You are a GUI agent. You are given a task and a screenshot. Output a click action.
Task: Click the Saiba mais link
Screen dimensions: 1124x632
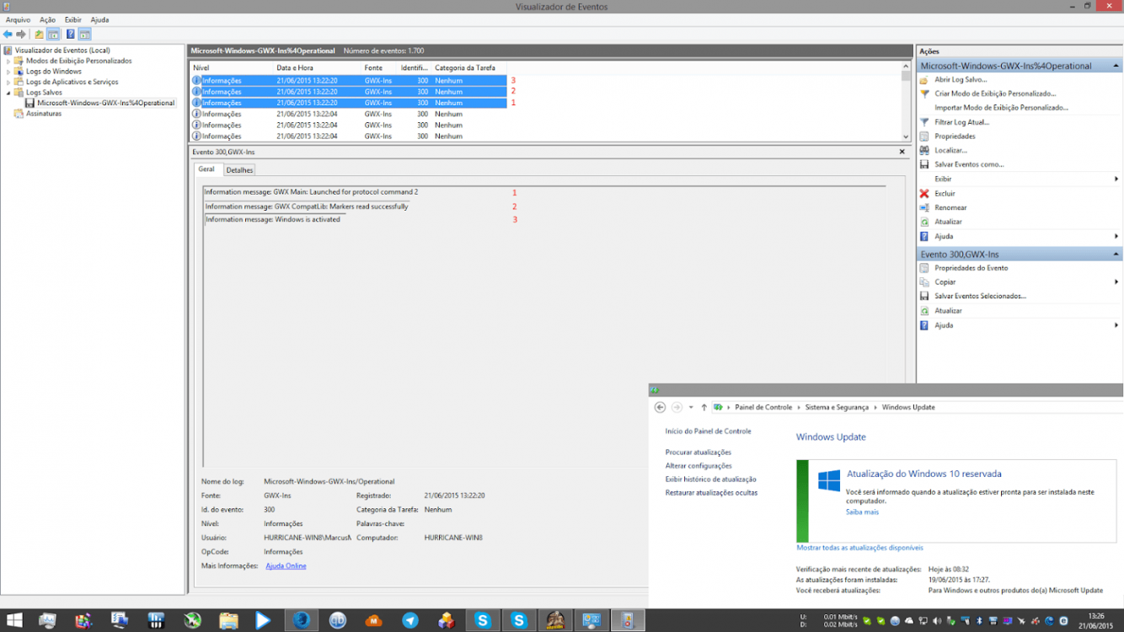click(x=862, y=512)
